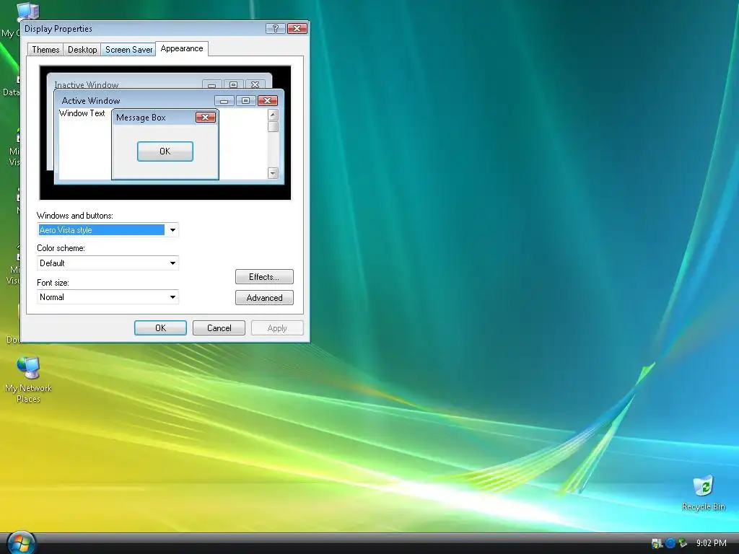
Task: Open the Recycle Bin desktop icon
Action: click(x=703, y=493)
